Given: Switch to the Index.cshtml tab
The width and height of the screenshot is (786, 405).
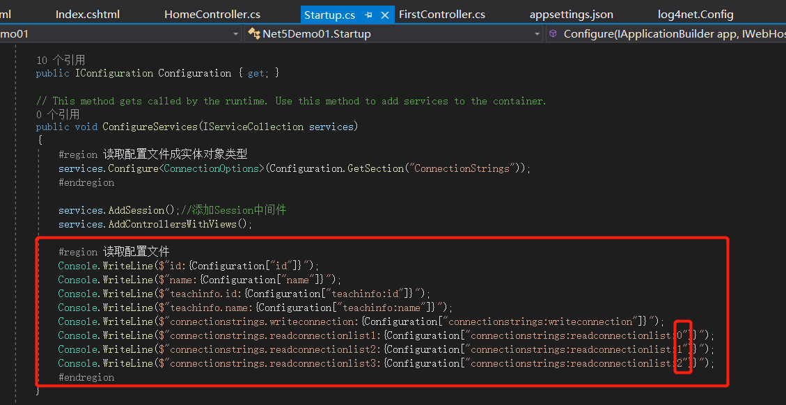Looking at the screenshot, I should (87, 15).
